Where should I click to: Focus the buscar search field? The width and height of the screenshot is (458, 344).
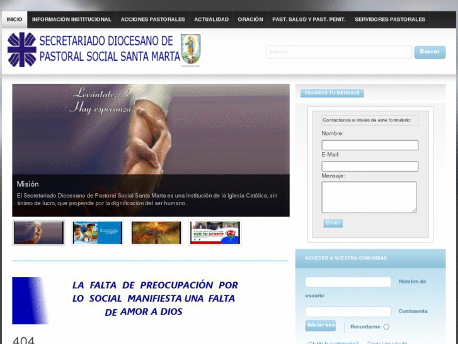[x=339, y=52]
